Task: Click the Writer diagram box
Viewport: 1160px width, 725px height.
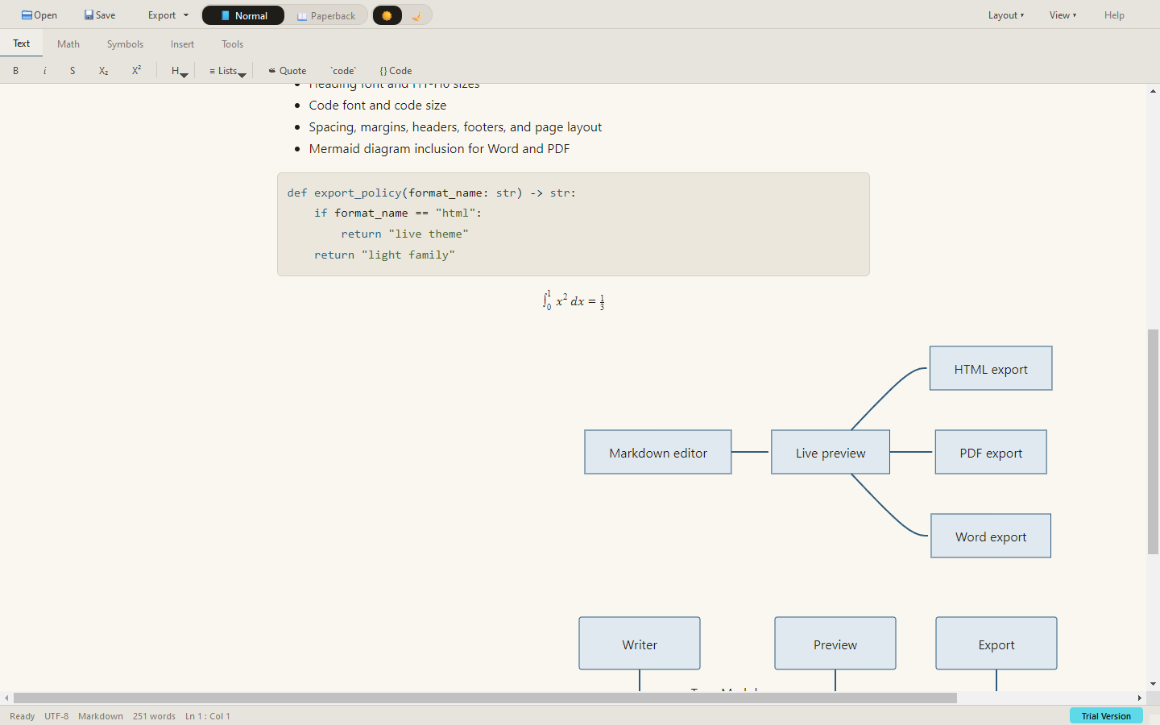Action: pos(640,644)
